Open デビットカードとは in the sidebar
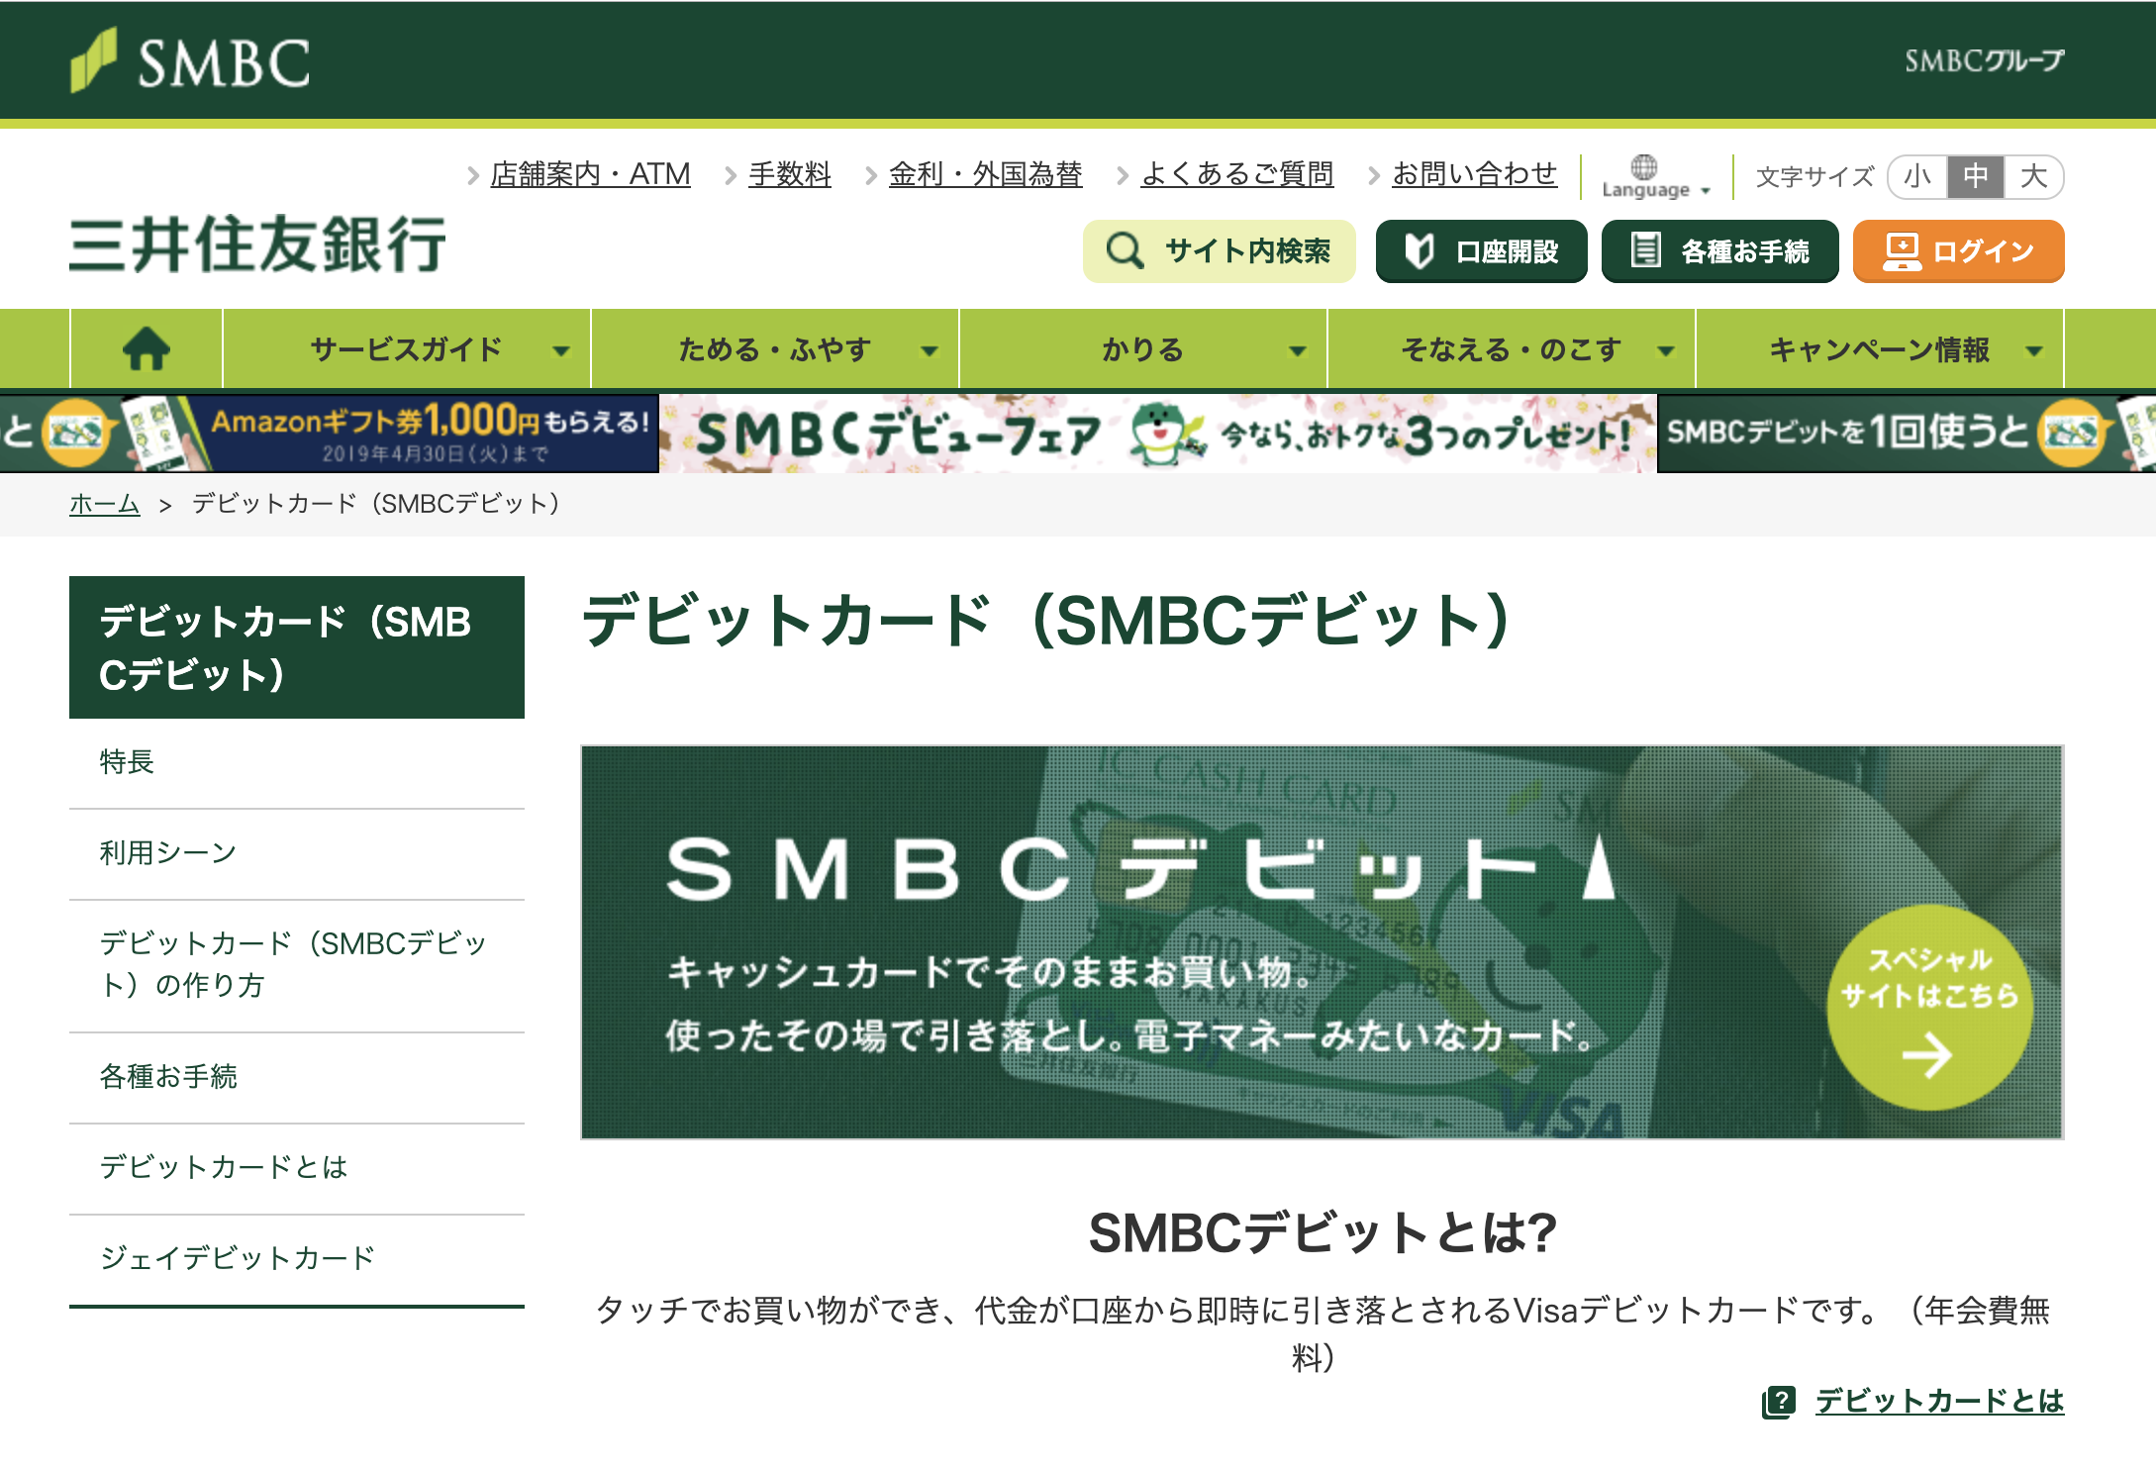The height and width of the screenshot is (1469, 2156). coord(297,1168)
